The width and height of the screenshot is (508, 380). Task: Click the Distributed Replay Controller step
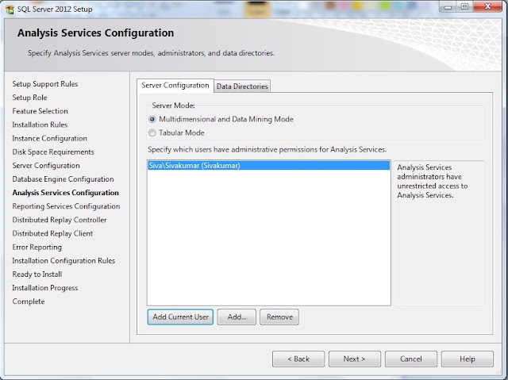[60, 220]
